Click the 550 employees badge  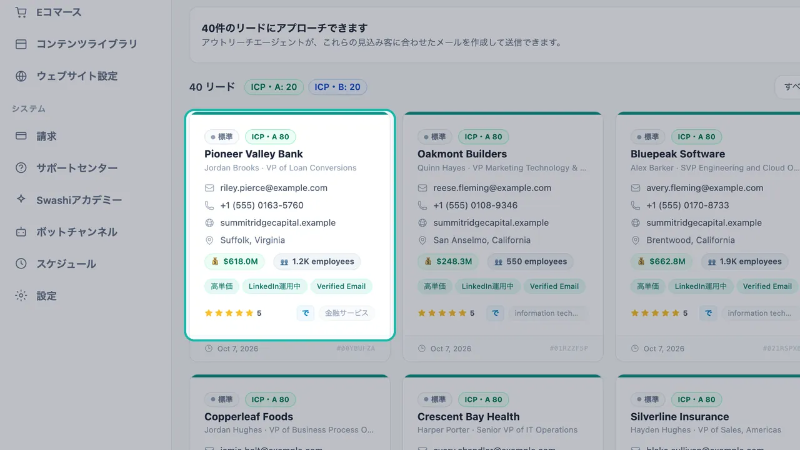pos(531,262)
